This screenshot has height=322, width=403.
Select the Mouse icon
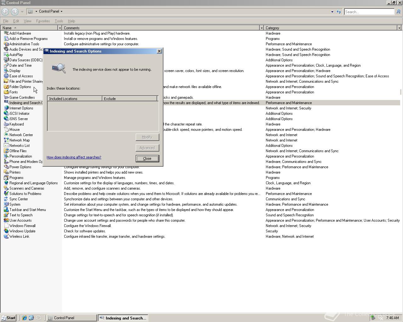pos(6,130)
